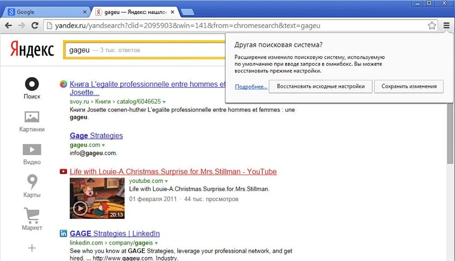
Task: Click '44 тыс. просмотров' text
Action: (211, 199)
